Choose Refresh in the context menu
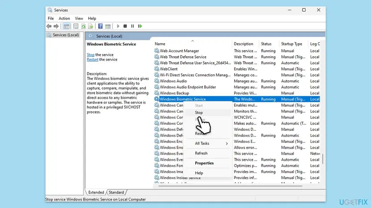This screenshot has height=208, width=371. (208, 153)
